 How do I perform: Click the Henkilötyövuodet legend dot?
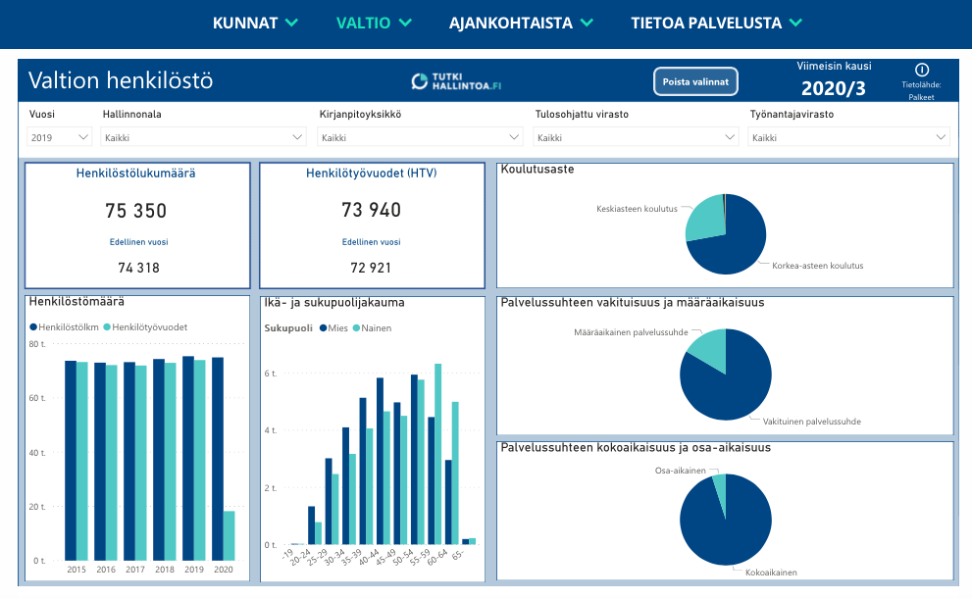107,327
